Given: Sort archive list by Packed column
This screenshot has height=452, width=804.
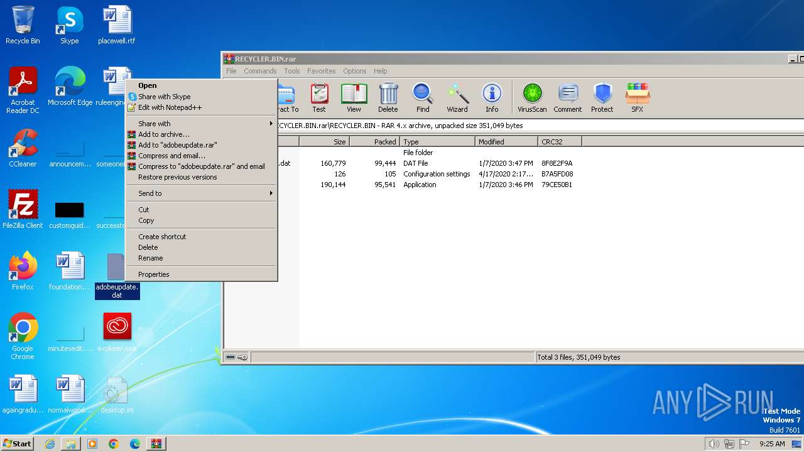Looking at the screenshot, I should tap(374, 142).
